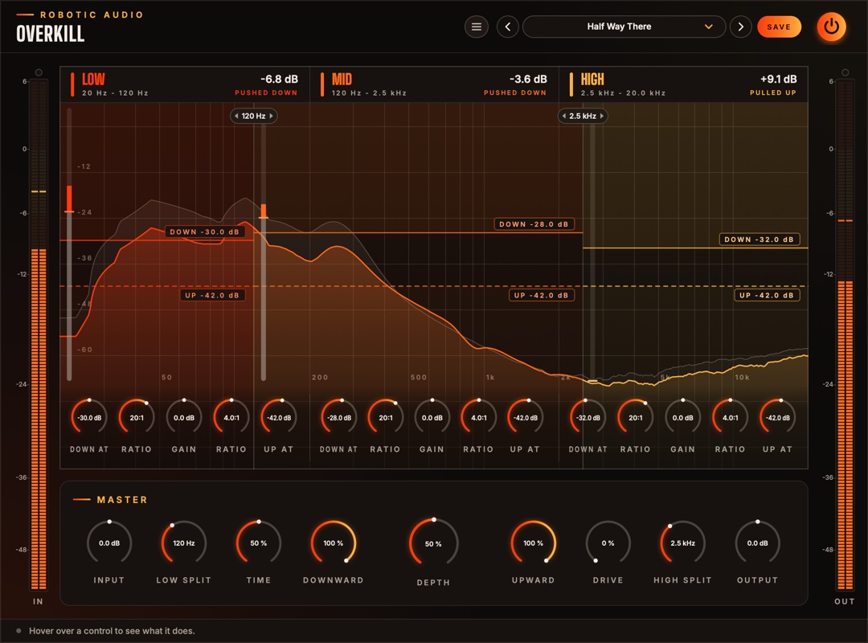Screen dimensions: 868x643
Task: Click the high band UP -42.0 dB label
Action: point(767,295)
